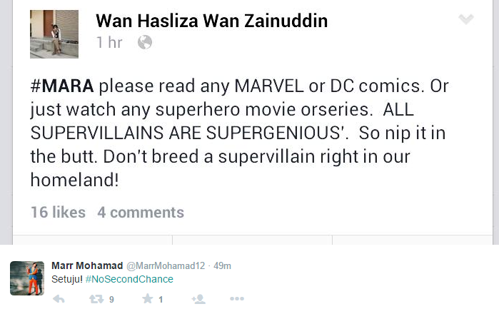Open Wan Hasliza Wan Zainuddin's profile name
499x309 pixels.
(211, 21)
